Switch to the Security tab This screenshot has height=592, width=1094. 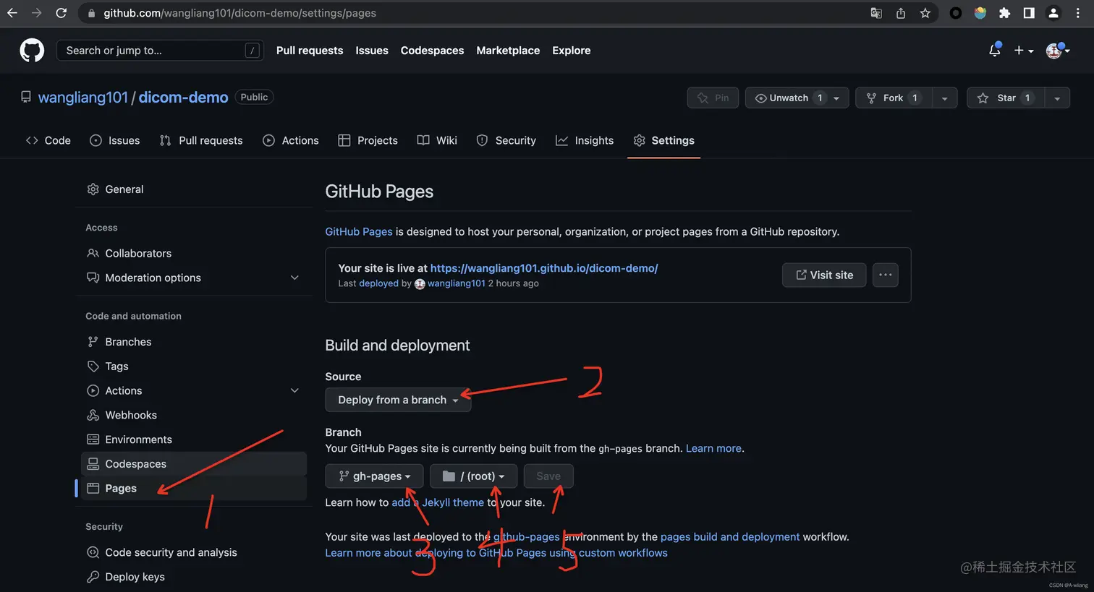[x=506, y=140]
